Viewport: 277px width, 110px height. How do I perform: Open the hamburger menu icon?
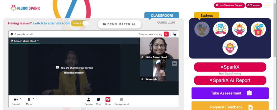pos(267,5)
